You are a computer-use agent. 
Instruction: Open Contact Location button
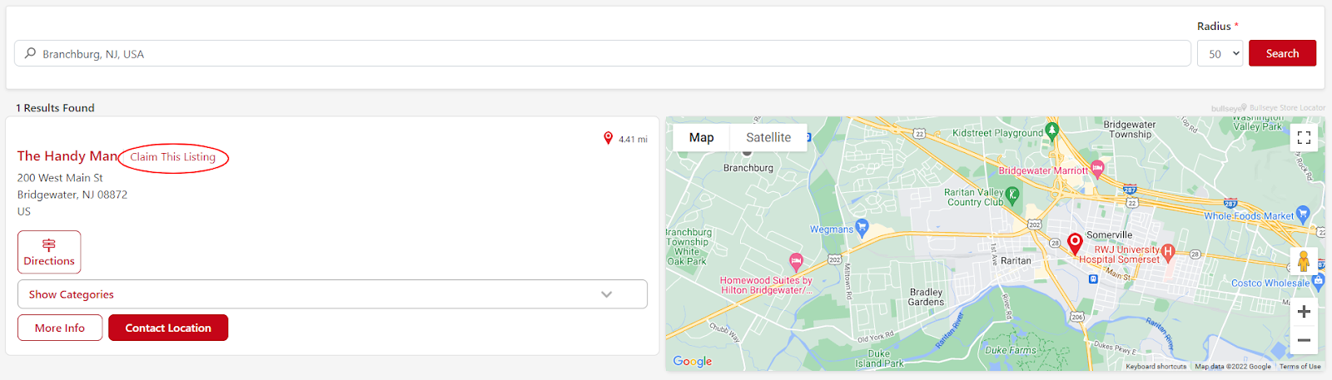pyautogui.click(x=168, y=328)
